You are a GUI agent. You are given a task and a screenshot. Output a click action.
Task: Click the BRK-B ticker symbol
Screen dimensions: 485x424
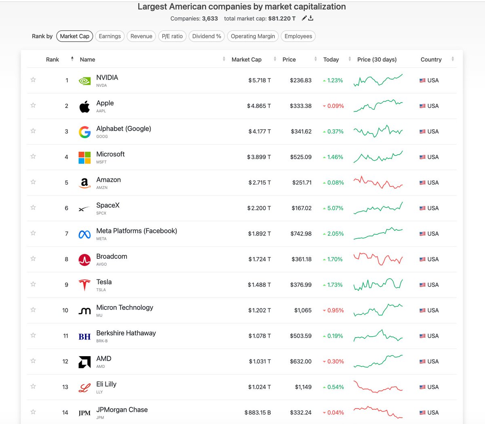(102, 341)
